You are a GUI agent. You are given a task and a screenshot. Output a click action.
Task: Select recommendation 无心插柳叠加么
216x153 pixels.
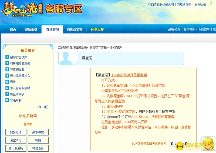pos(20,76)
